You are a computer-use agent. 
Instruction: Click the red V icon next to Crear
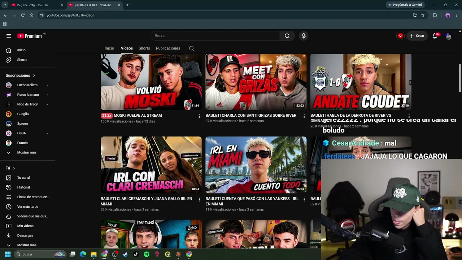pos(400,36)
